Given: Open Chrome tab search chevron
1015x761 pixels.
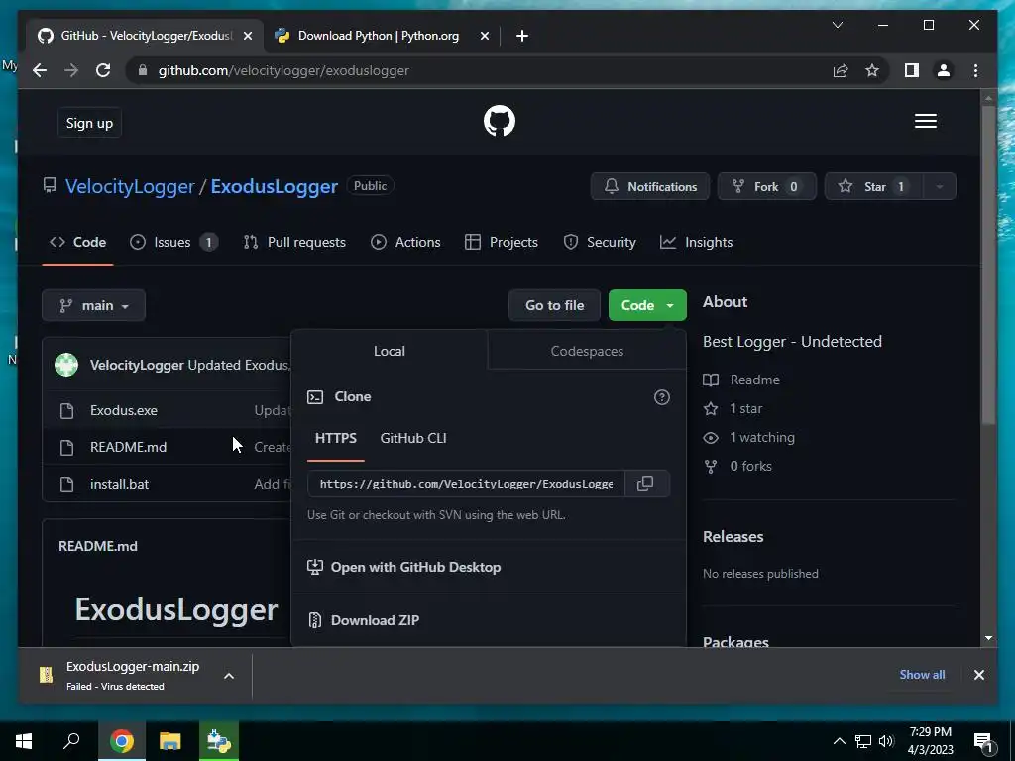Looking at the screenshot, I should 837,25.
